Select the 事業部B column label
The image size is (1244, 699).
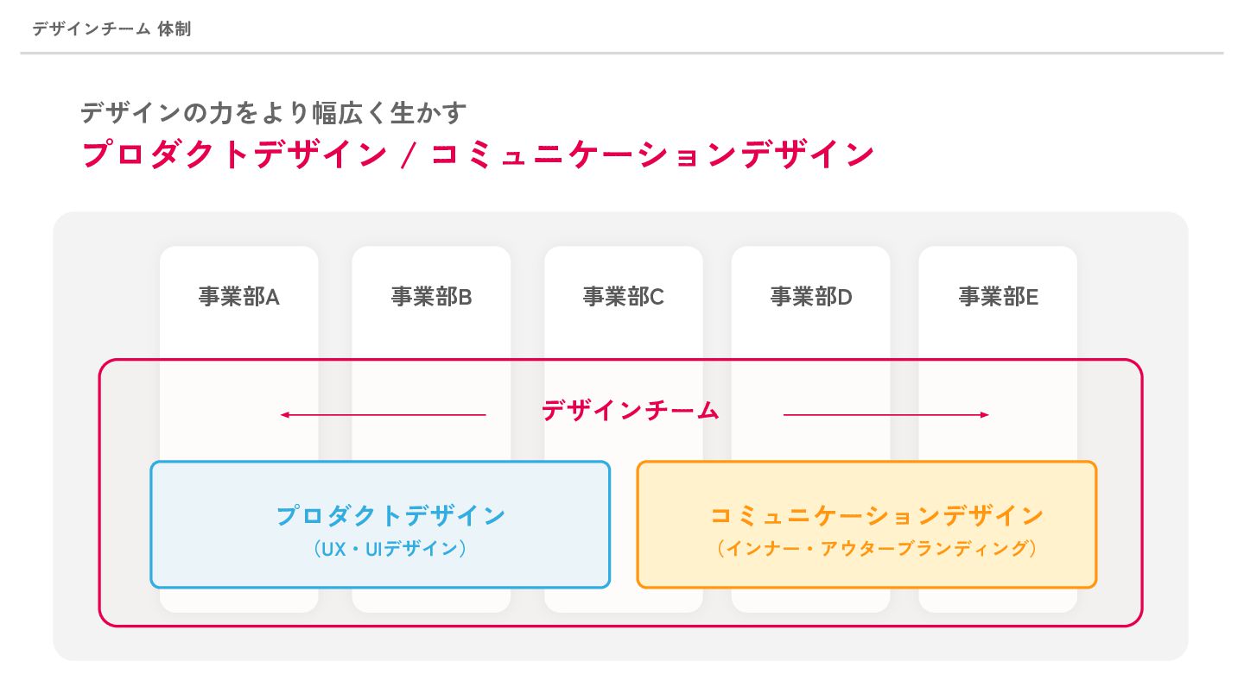[431, 297]
